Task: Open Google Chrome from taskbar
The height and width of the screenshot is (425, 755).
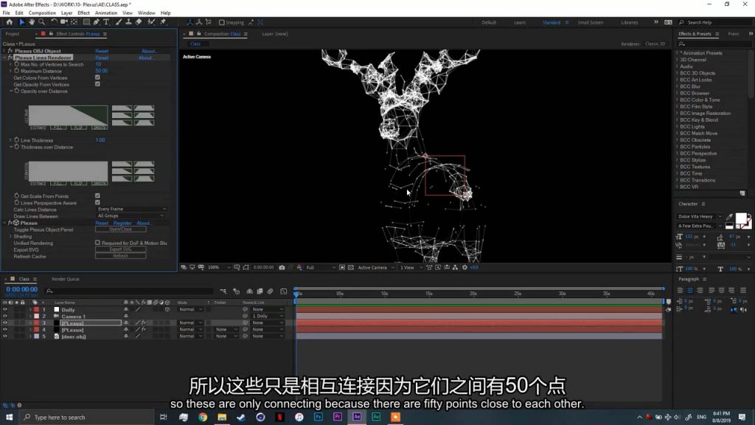Action: (x=203, y=417)
